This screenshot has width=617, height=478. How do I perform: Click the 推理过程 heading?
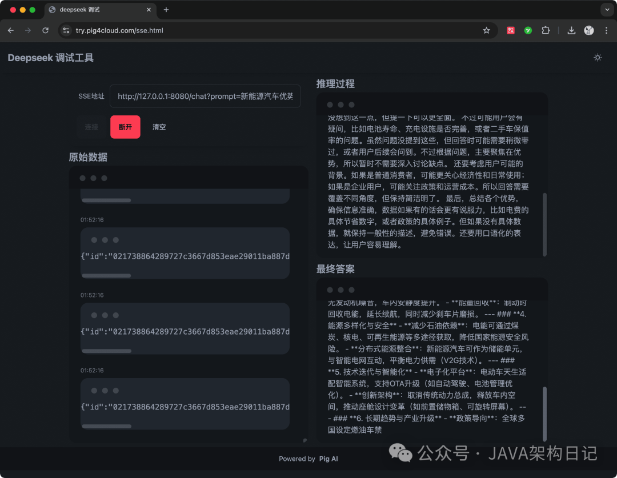point(336,84)
